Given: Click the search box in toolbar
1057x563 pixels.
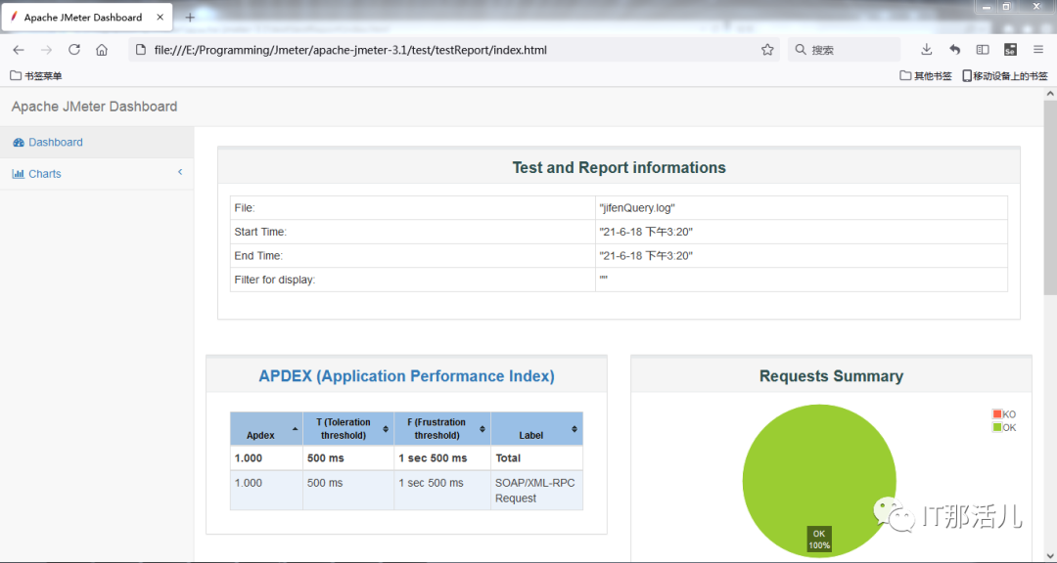Looking at the screenshot, I should pyautogui.click(x=844, y=50).
